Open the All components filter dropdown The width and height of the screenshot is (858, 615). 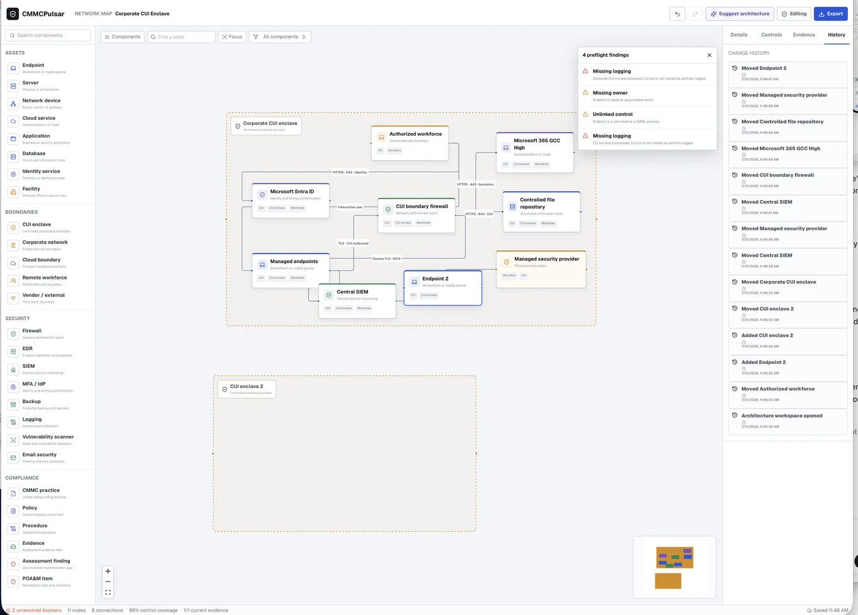280,37
